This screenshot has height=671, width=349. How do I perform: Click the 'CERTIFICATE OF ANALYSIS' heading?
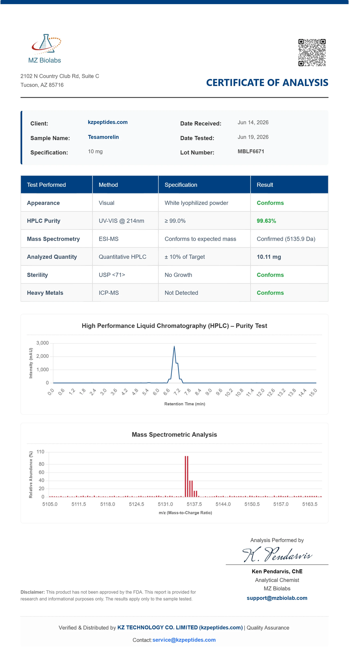click(x=267, y=83)
